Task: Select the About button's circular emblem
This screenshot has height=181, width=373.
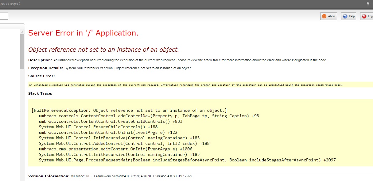Action: (324, 16)
